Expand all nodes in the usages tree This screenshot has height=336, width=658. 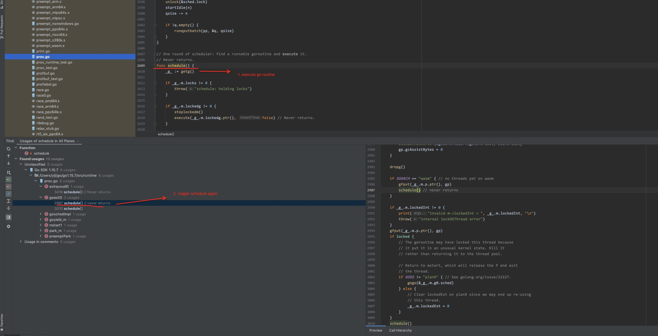[9, 202]
